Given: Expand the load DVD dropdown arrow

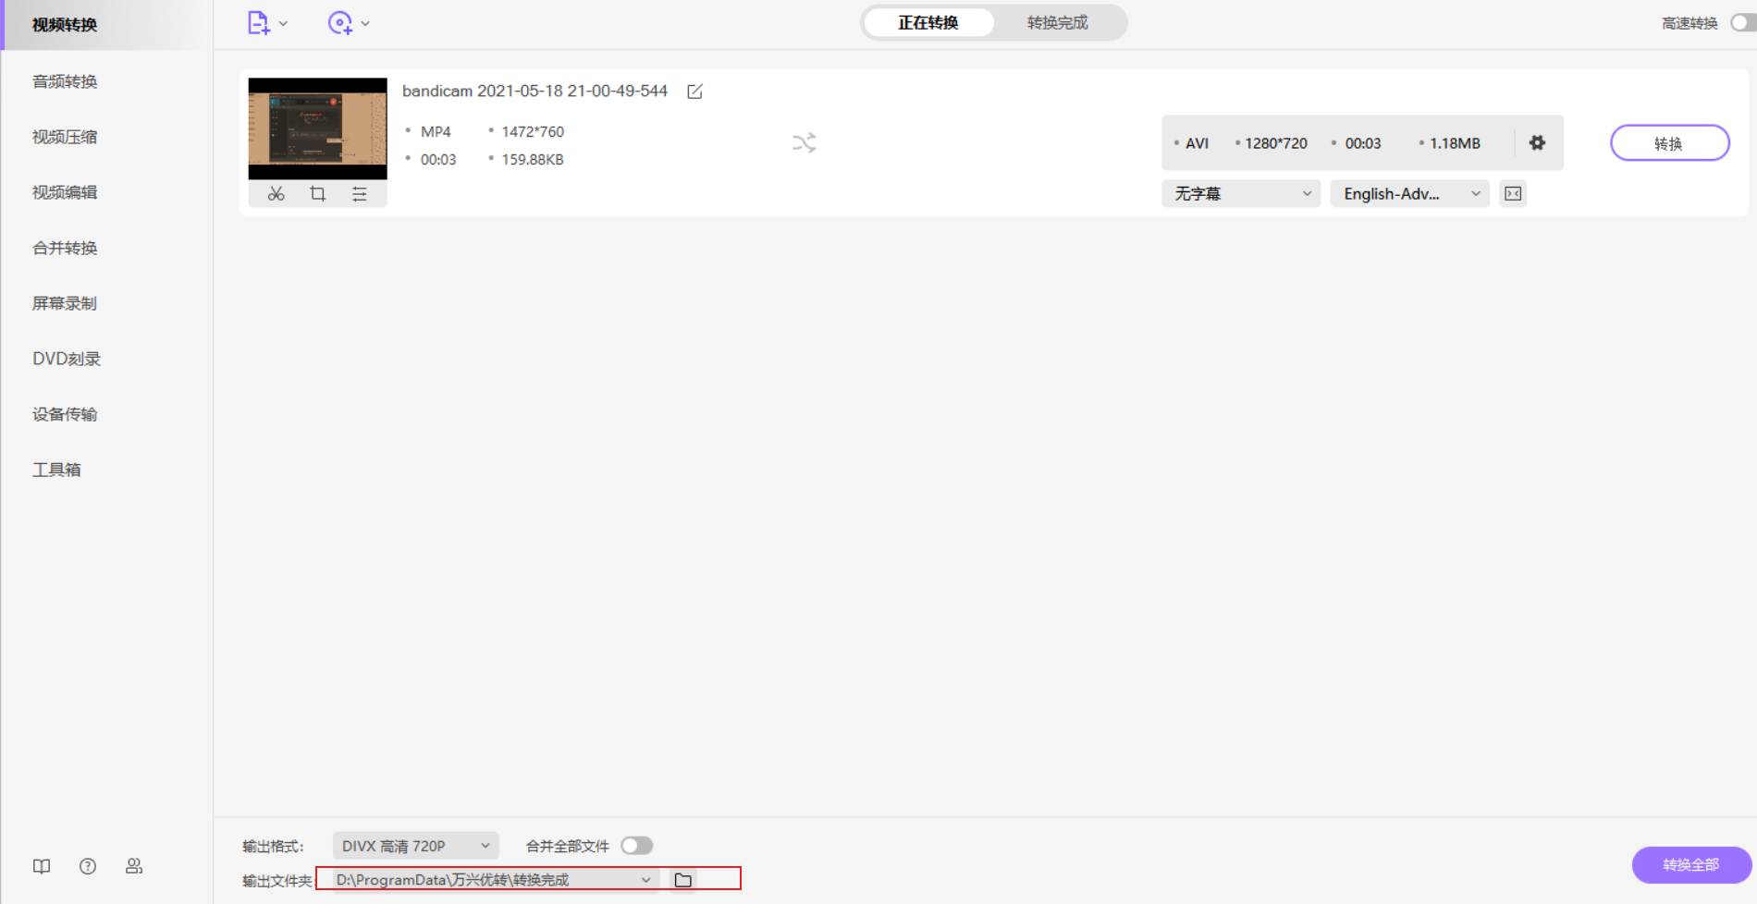Looking at the screenshot, I should point(365,24).
